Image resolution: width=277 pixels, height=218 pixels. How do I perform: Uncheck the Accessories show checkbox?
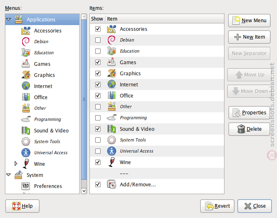coord(98,29)
